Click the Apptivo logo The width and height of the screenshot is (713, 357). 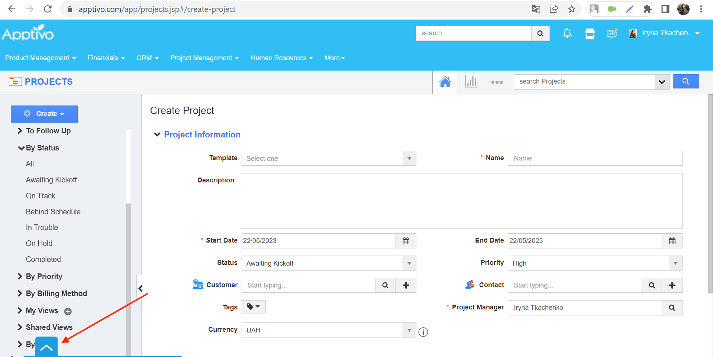(28, 33)
